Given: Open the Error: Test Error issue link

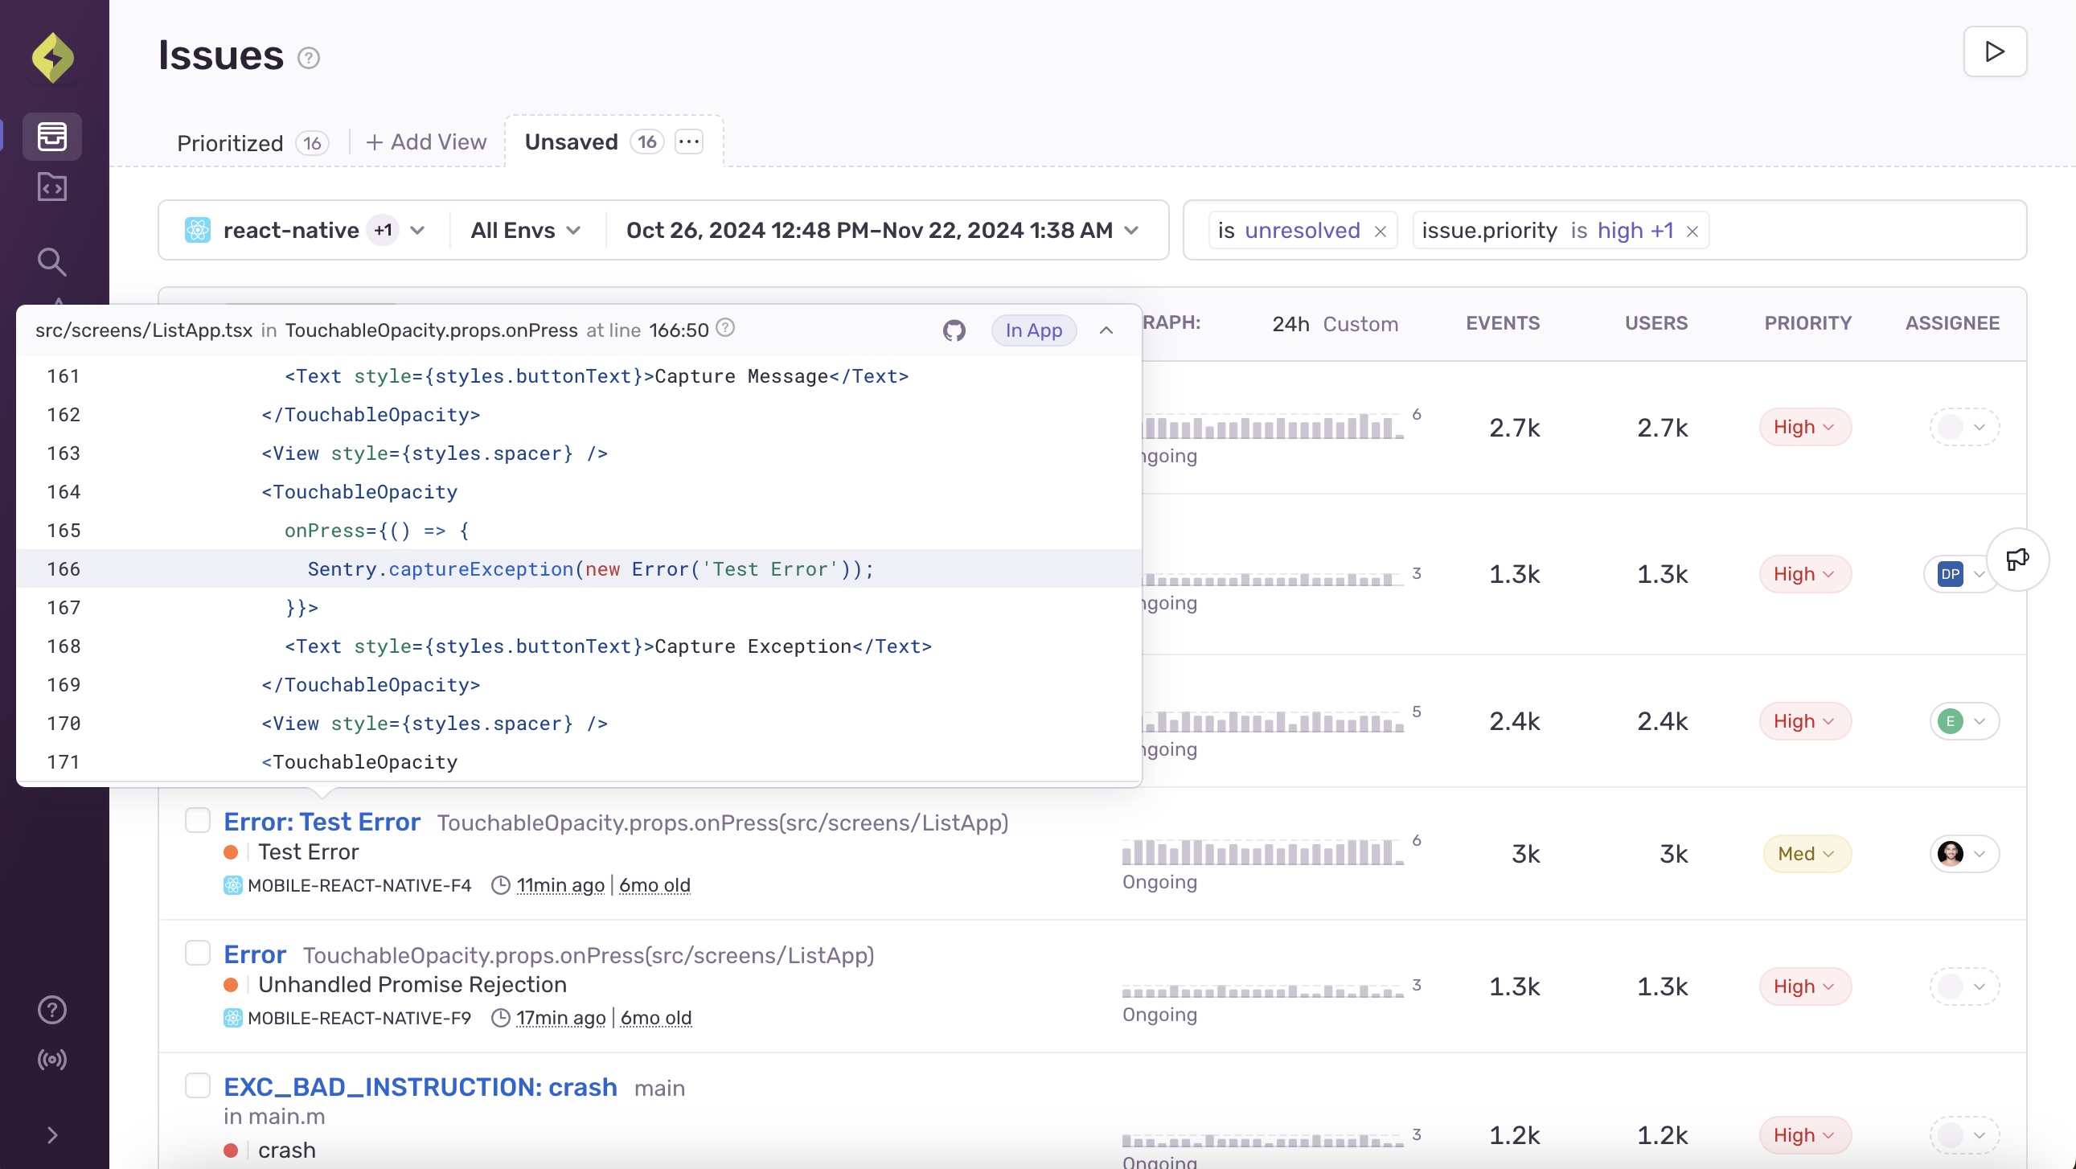Looking at the screenshot, I should (x=322, y=822).
